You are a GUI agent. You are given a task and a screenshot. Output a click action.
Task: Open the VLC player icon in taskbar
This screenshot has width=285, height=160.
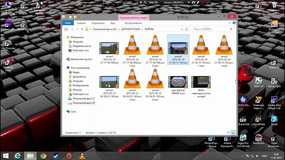click(82, 156)
